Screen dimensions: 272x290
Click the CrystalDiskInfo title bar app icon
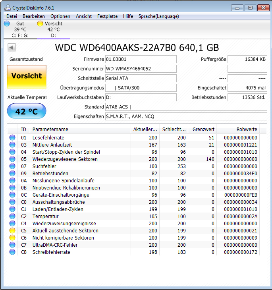coord(8,8)
